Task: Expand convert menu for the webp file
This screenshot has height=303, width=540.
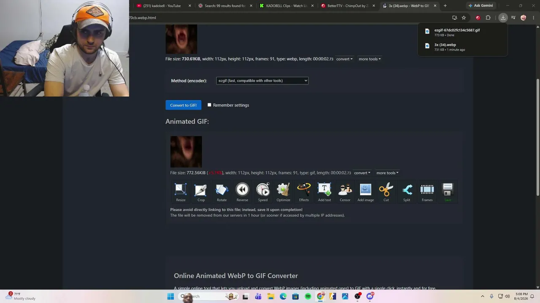Action: click(x=344, y=59)
